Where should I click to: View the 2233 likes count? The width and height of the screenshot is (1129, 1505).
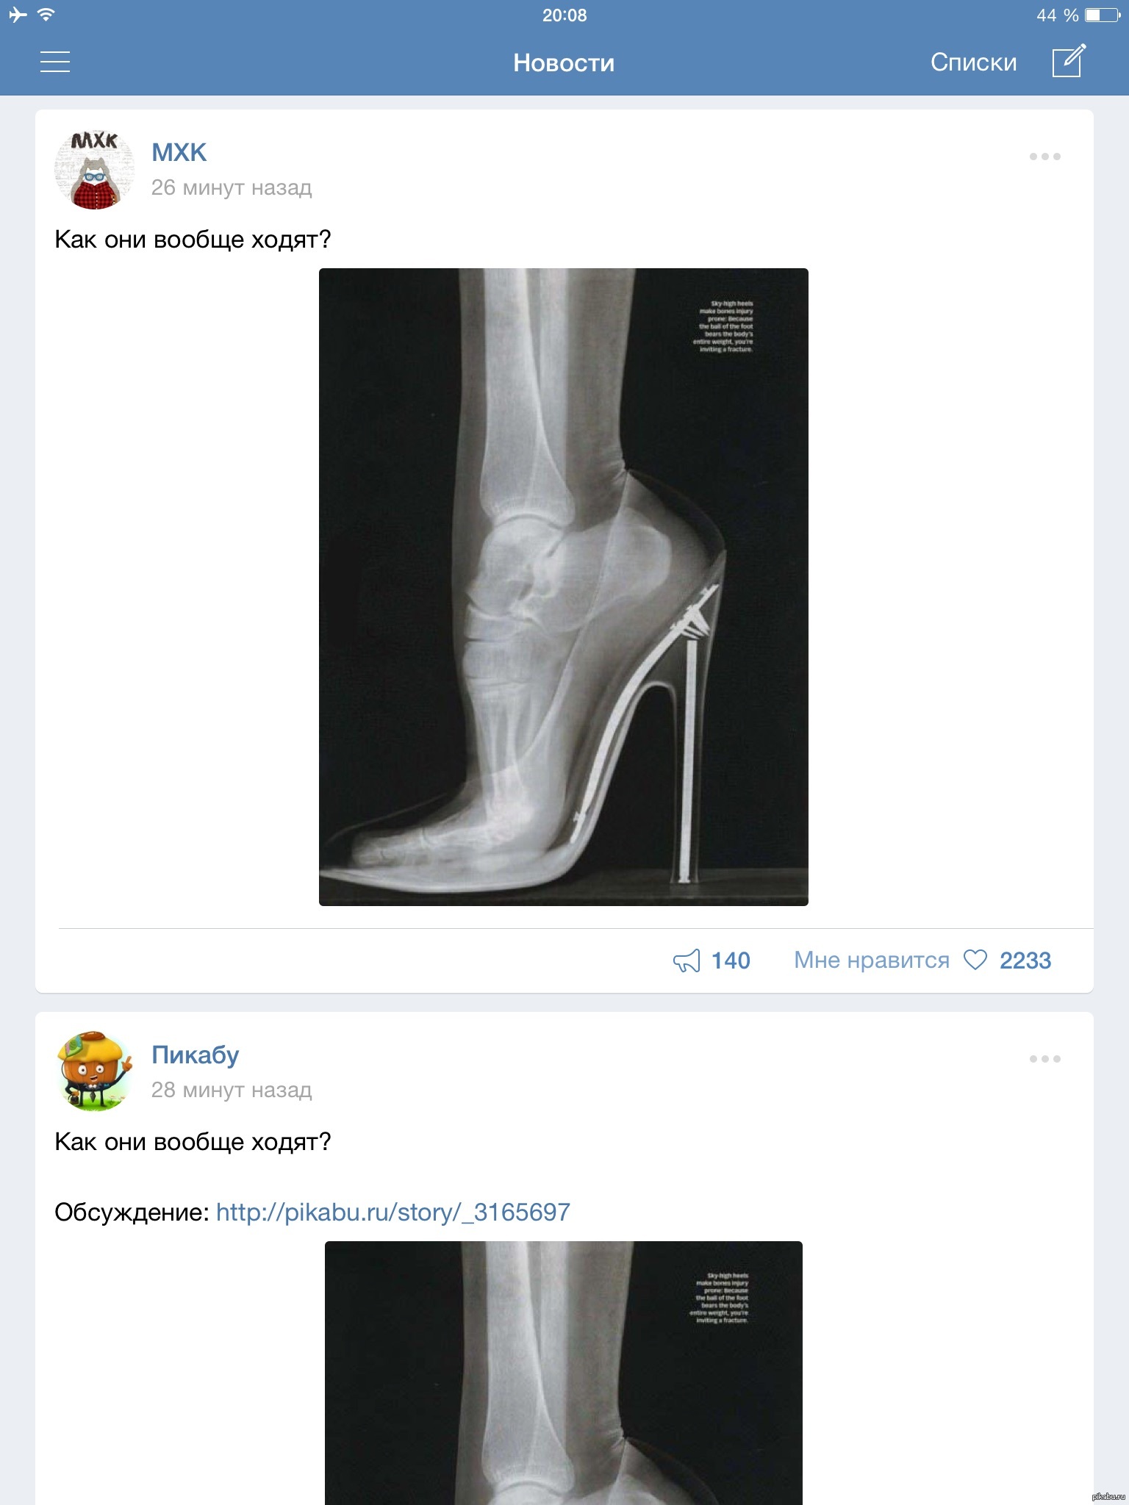[x=1025, y=960]
